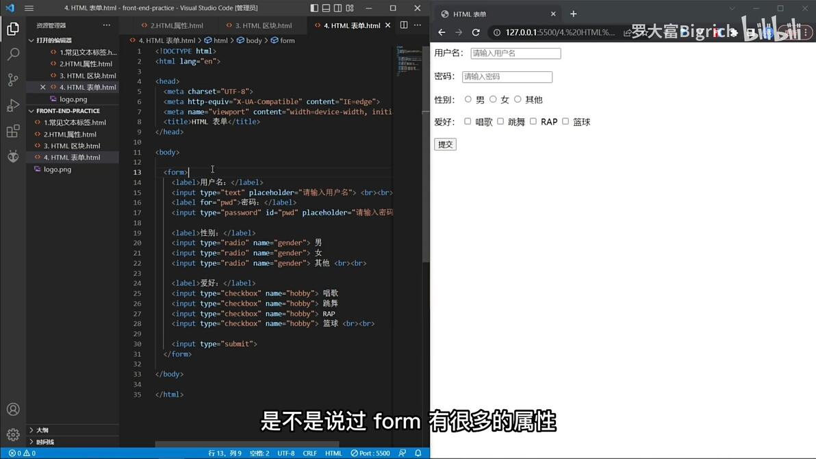Open notifications bell in status bar
Screen dimensions: 816x459
(x=418, y=454)
